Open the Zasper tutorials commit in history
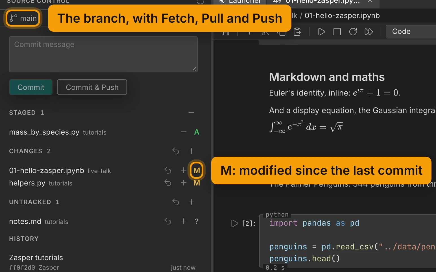436x272 pixels. coord(36,258)
